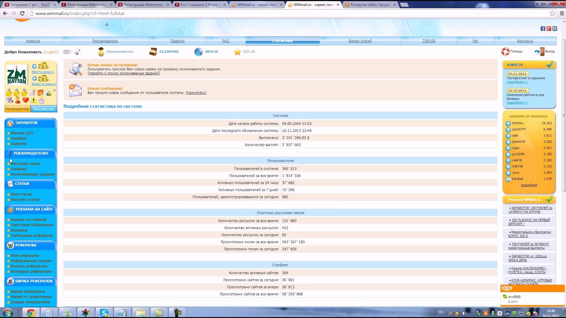Open the Новости menu item

click(x=33, y=41)
